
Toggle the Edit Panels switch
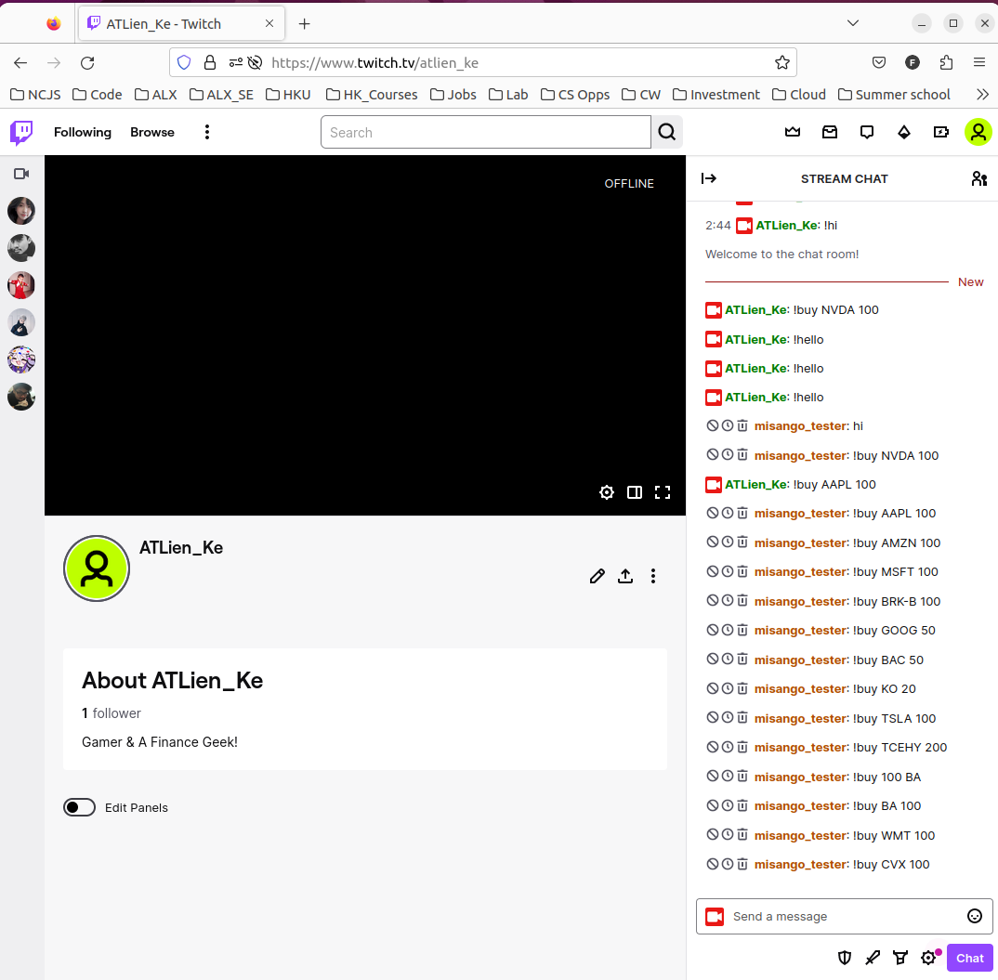80,807
